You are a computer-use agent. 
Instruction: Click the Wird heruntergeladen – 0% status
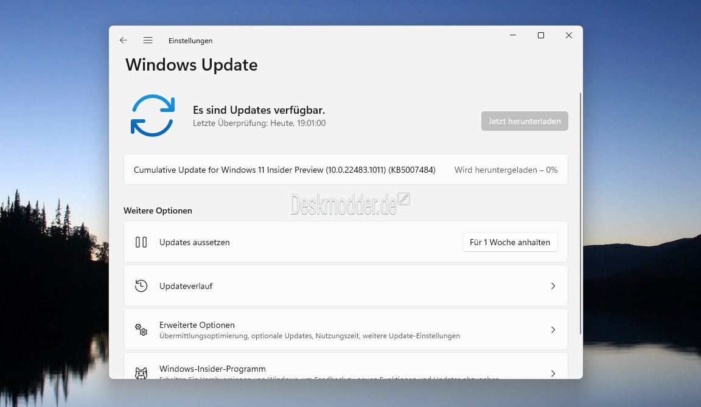pos(506,170)
